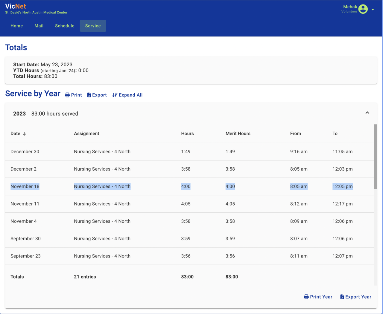The width and height of the screenshot is (383, 314).
Task: Open the account dropdown arrow beside Mehak
Action: coord(373,10)
